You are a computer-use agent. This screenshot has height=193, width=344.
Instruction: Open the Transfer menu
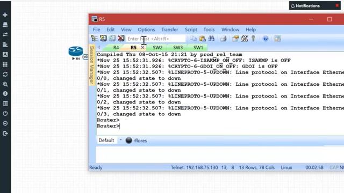click(170, 29)
